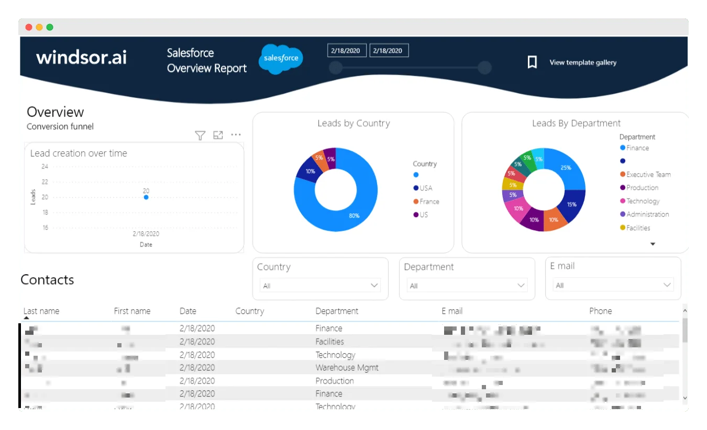The height and width of the screenshot is (430, 707).
Task: Select Technology in Department legend
Action: point(639,201)
